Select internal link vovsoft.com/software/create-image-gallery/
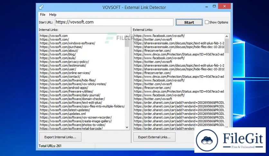Viewport: 269px width, 156px height. (x=76, y=121)
